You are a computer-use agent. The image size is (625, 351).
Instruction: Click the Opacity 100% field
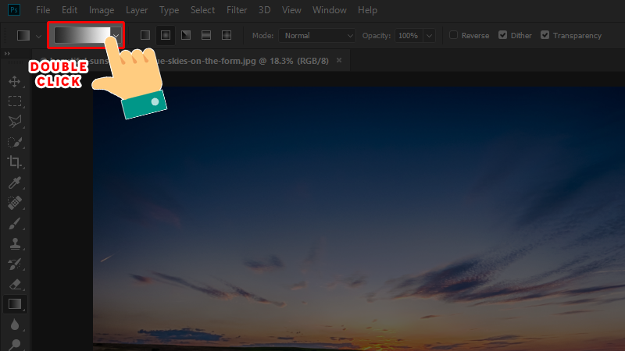point(409,36)
